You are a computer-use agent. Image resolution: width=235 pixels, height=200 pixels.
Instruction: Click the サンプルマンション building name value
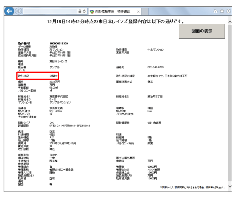[x=60, y=102]
